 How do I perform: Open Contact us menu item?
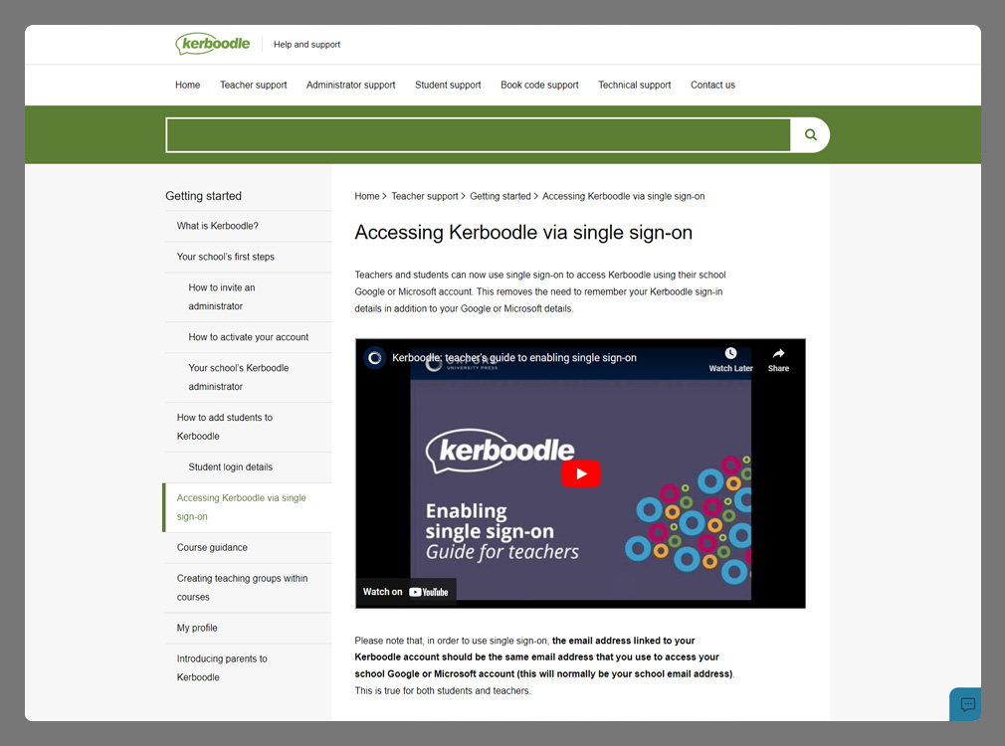tap(712, 85)
